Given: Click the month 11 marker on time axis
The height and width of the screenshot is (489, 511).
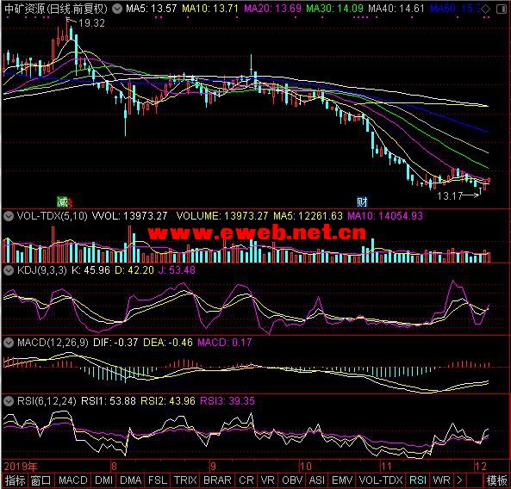Looking at the screenshot, I should [386, 467].
